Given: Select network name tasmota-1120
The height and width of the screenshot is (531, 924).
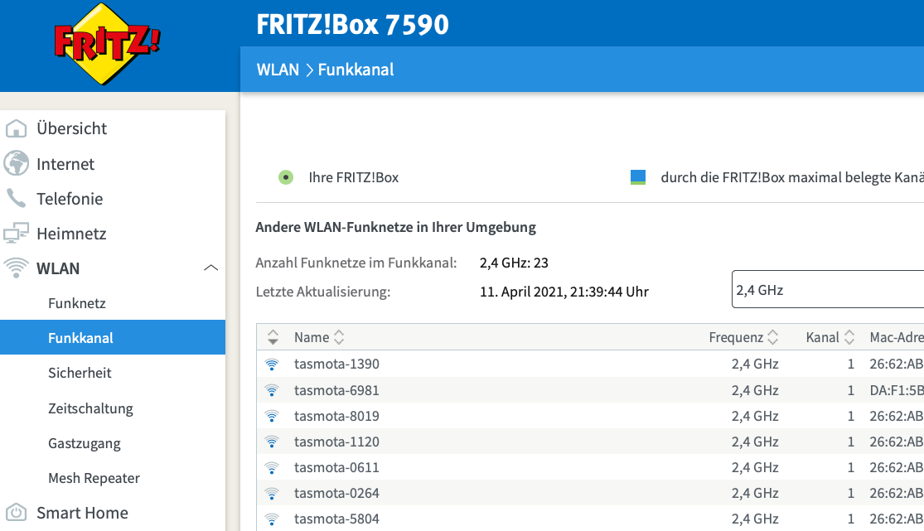Looking at the screenshot, I should tap(336, 442).
